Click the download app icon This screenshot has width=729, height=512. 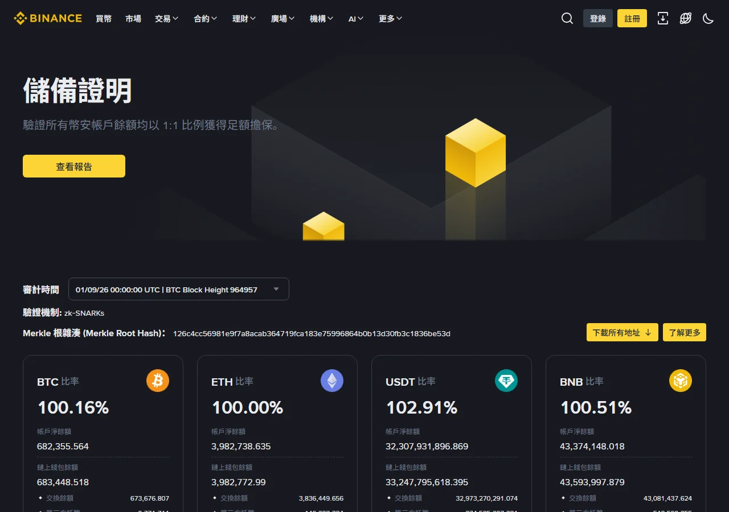point(663,18)
